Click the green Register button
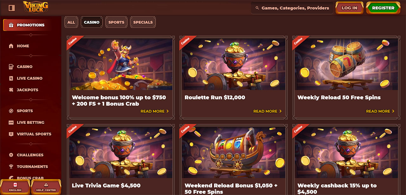 [383, 8]
